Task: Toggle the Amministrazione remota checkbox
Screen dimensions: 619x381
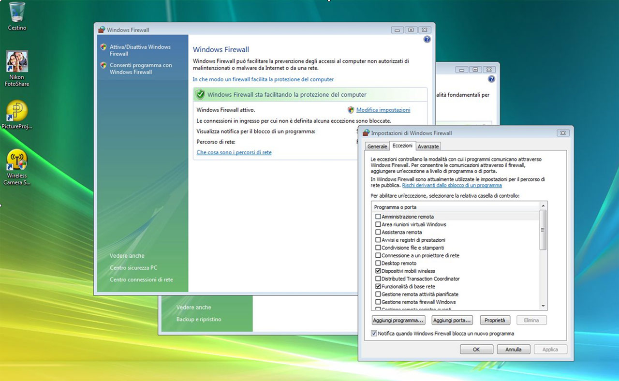Action: click(x=378, y=217)
